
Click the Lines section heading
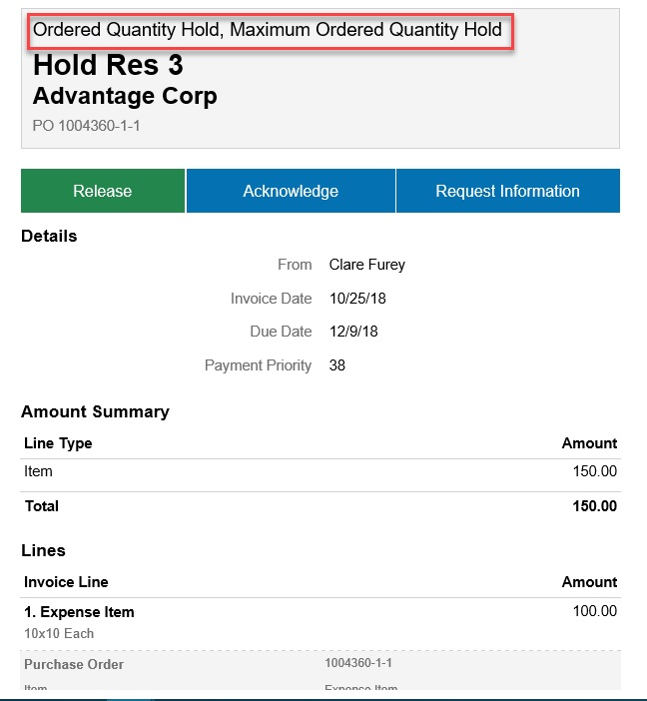(x=43, y=550)
